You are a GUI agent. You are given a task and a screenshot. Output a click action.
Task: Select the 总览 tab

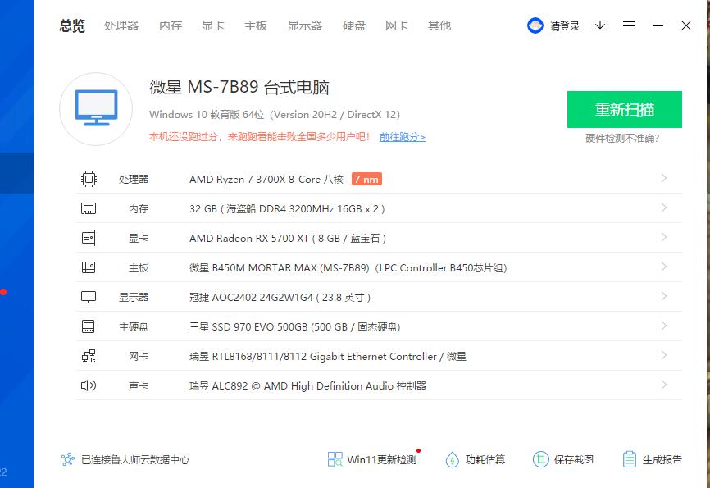[x=72, y=25]
